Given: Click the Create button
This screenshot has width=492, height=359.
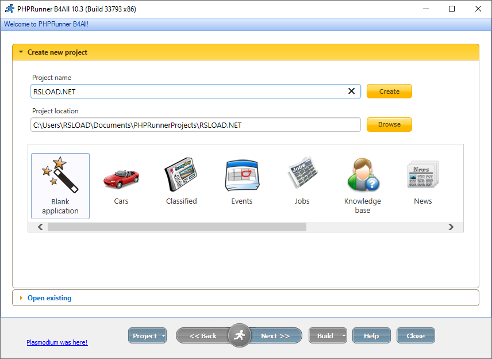Looking at the screenshot, I should [389, 91].
